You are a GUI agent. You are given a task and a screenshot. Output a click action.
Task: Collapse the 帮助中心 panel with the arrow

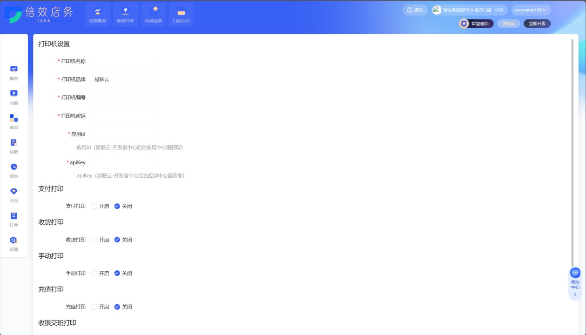[575, 295]
